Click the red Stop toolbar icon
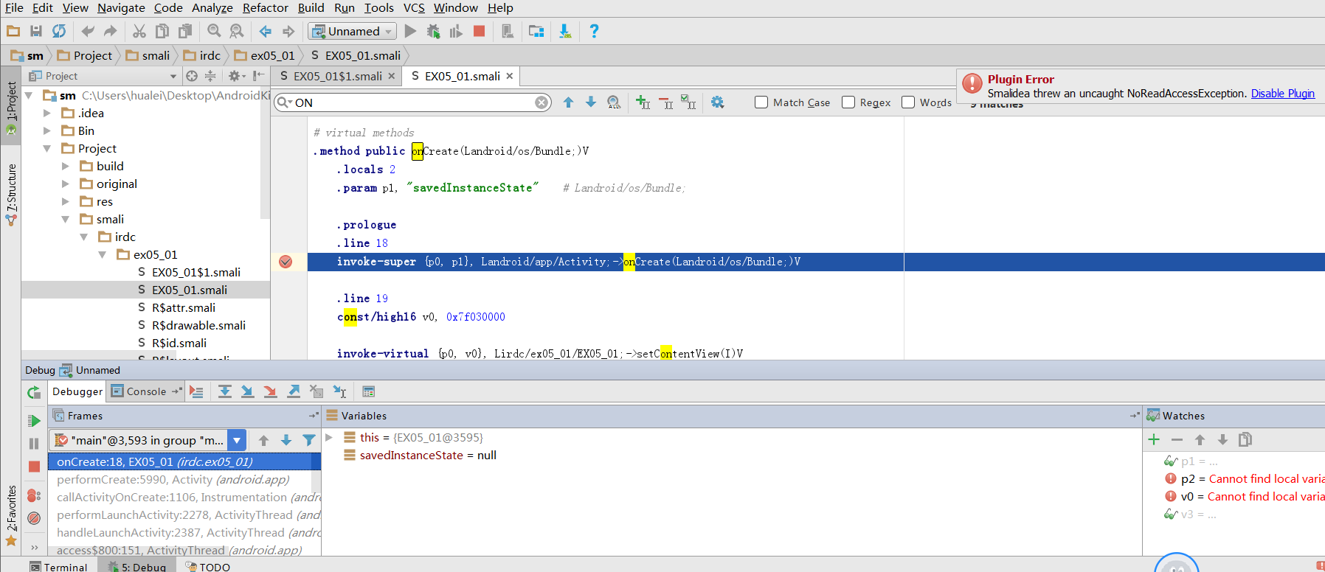 click(479, 31)
